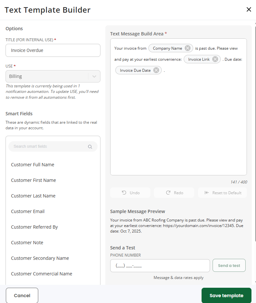
Task: Insert the Customer Note smart field
Action: (27, 243)
